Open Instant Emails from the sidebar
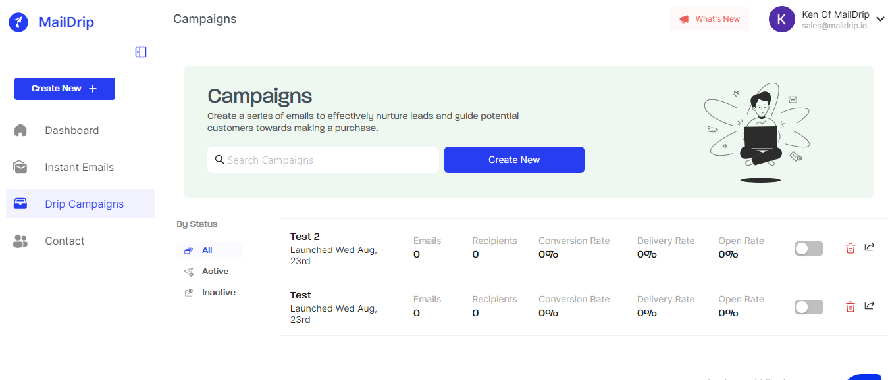The width and height of the screenshot is (888, 380). tap(81, 167)
